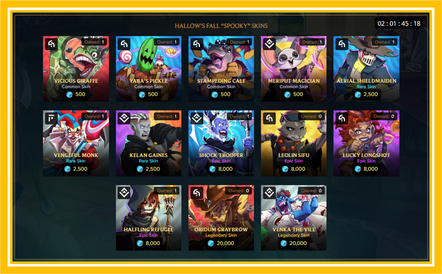Click the diamond icon on Kelan Gaines card
This screenshot has height=274, width=442.
(124, 119)
